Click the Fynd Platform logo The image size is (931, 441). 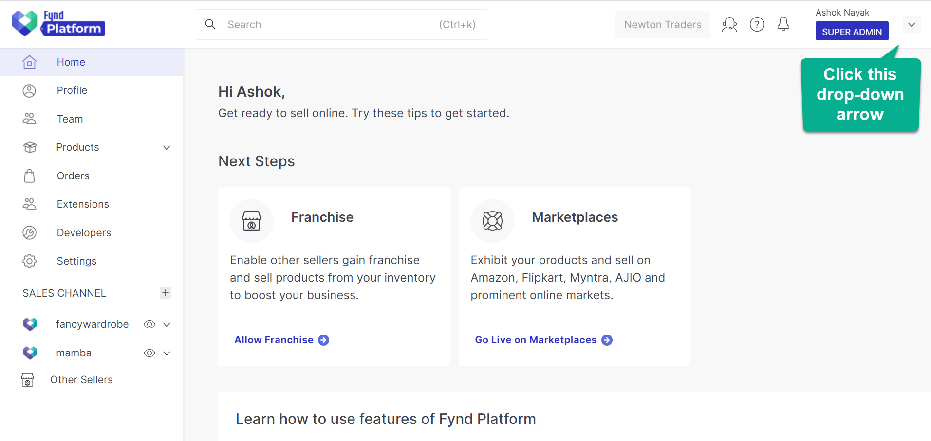point(58,23)
